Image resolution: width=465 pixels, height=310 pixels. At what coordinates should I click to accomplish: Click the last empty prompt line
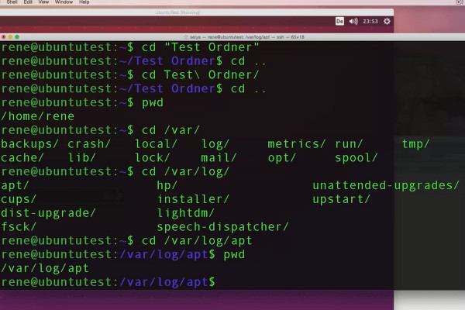[x=108, y=282]
